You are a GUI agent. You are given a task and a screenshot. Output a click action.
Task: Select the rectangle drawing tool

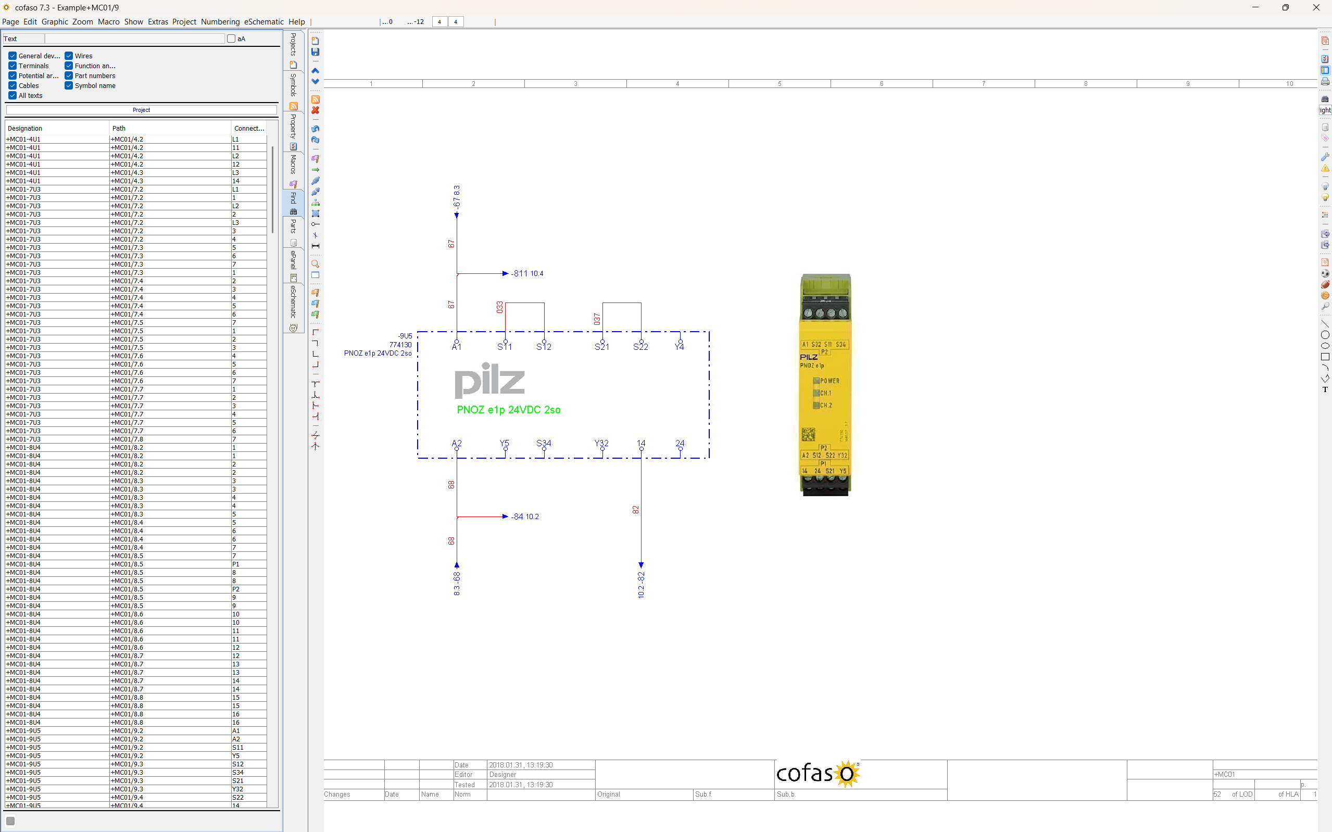coord(1325,357)
